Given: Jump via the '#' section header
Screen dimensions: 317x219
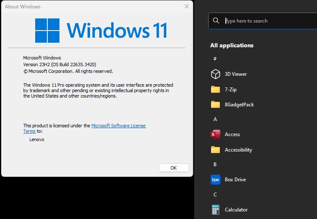Looking at the screenshot, I should [x=215, y=59].
